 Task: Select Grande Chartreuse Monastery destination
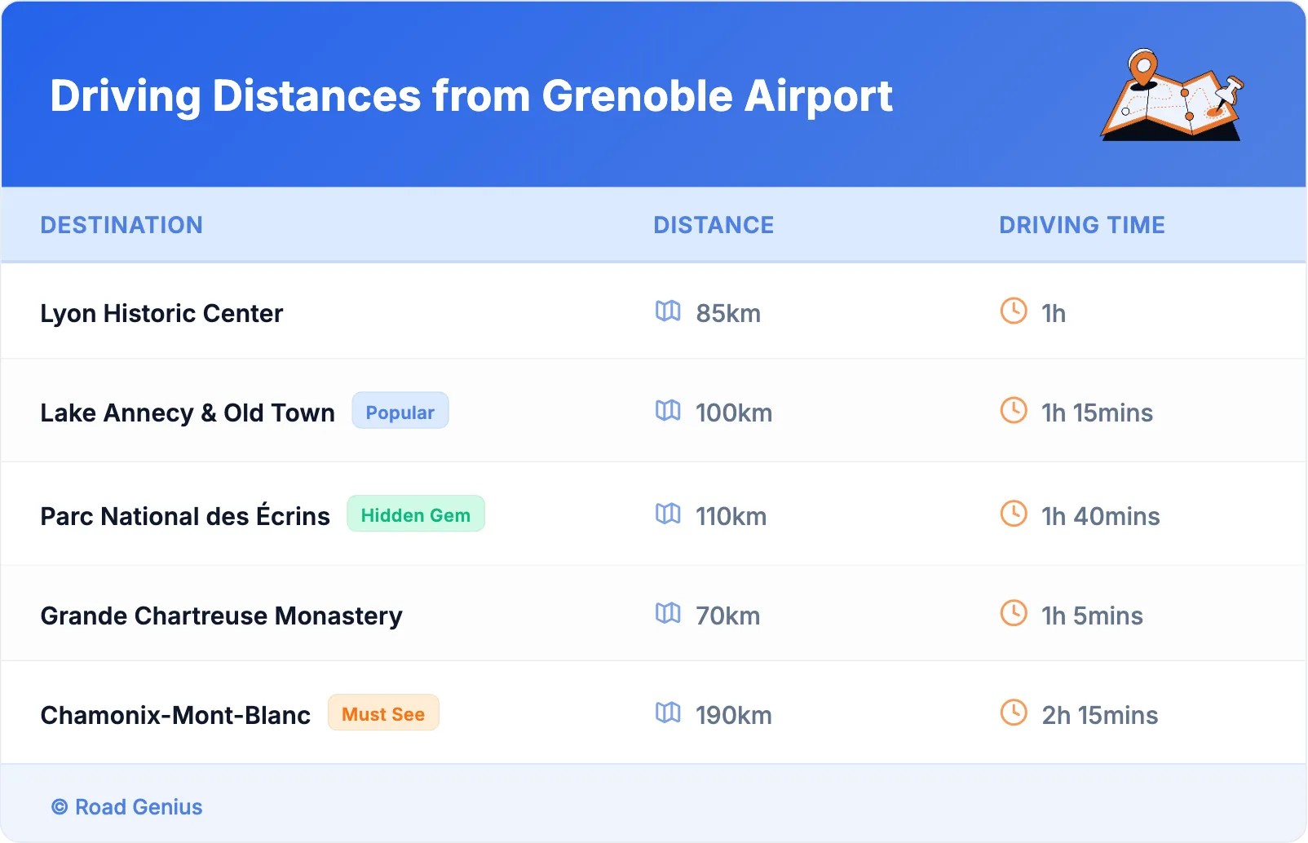click(222, 616)
